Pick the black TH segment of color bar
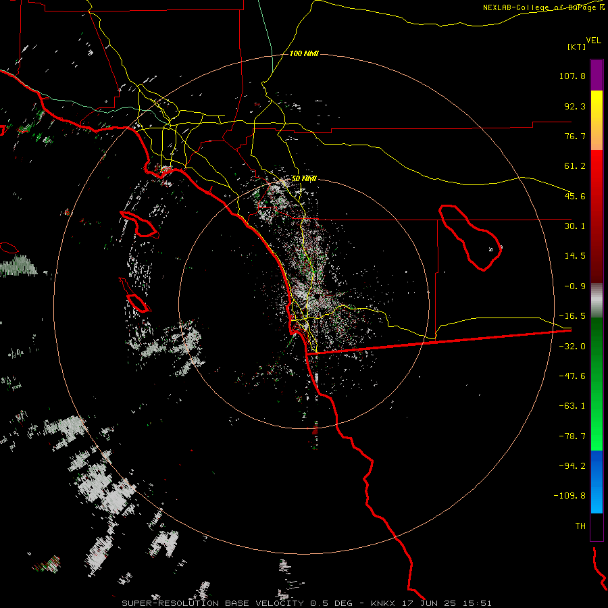Image resolution: width=608 pixels, height=608 pixels. pos(597,527)
